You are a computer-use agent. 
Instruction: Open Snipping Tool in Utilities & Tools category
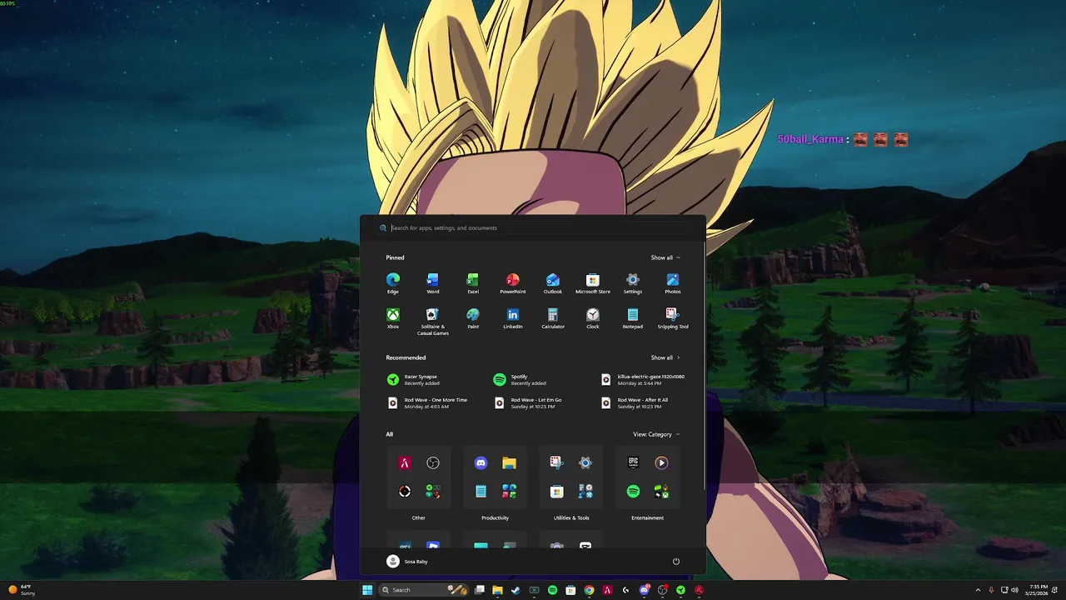[x=556, y=463]
